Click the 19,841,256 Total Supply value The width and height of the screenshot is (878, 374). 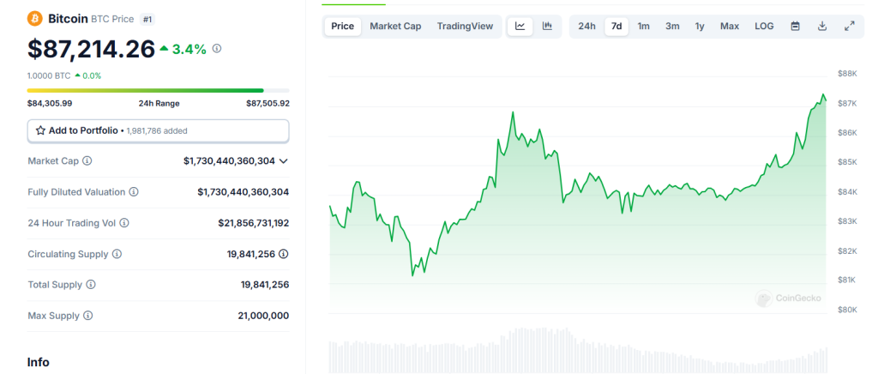tap(265, 285)
